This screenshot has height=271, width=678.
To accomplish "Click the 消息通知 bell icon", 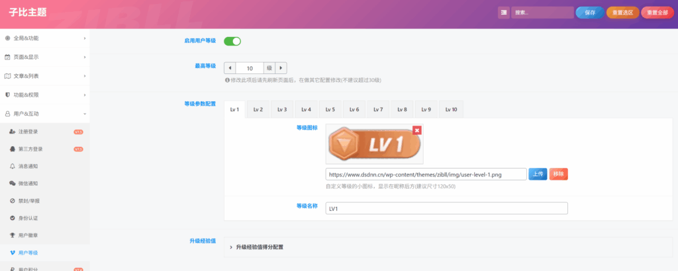I will click(x=13, y=166).
